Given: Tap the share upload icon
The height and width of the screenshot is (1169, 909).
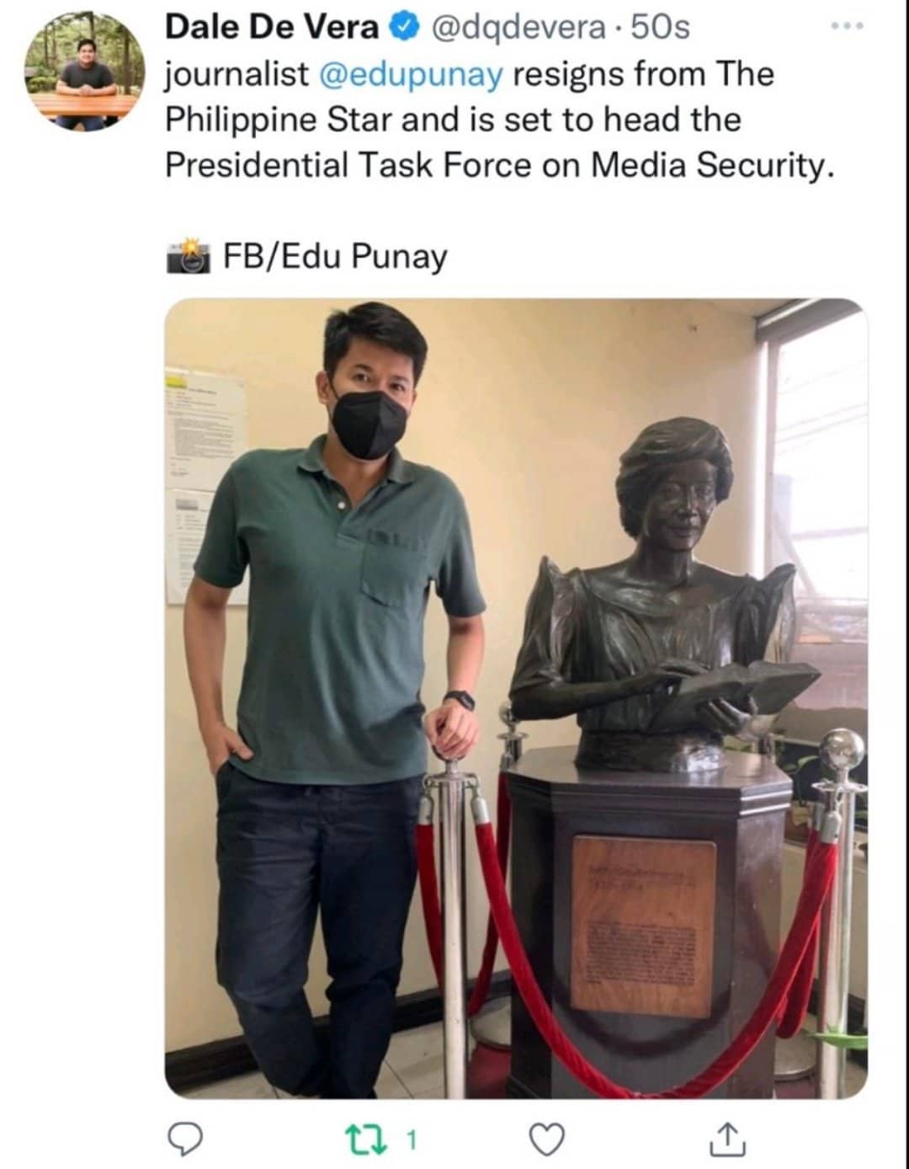Looking at the screenshot, I should pos(726,1140).
